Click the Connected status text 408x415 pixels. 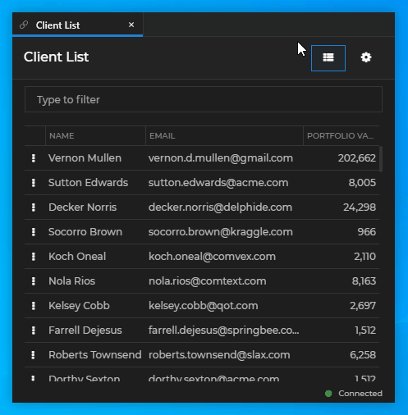tap(360, 394)
